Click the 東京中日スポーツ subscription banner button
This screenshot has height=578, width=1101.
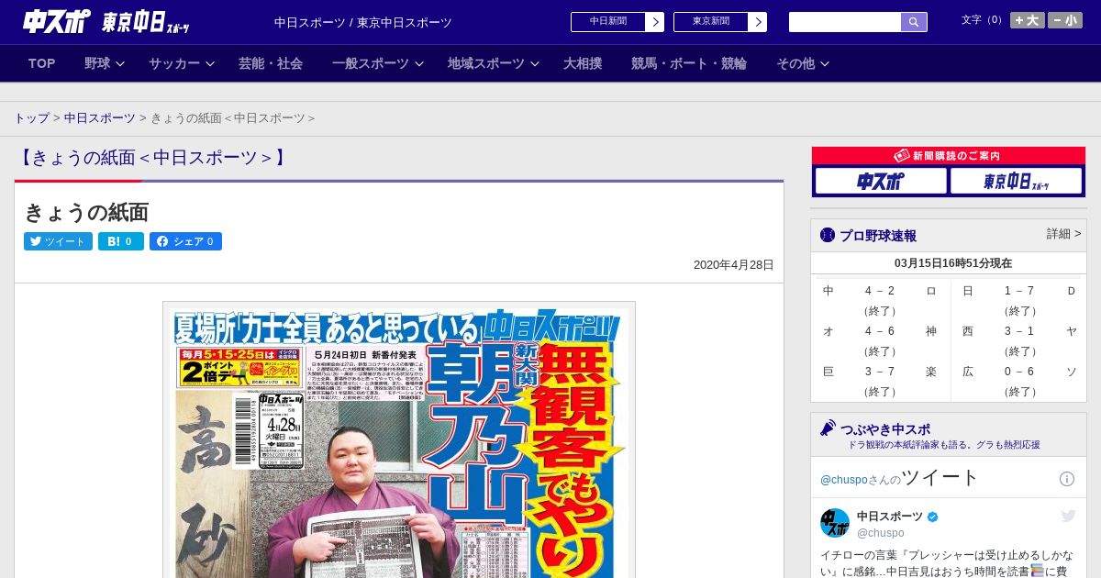(1016, 181)
